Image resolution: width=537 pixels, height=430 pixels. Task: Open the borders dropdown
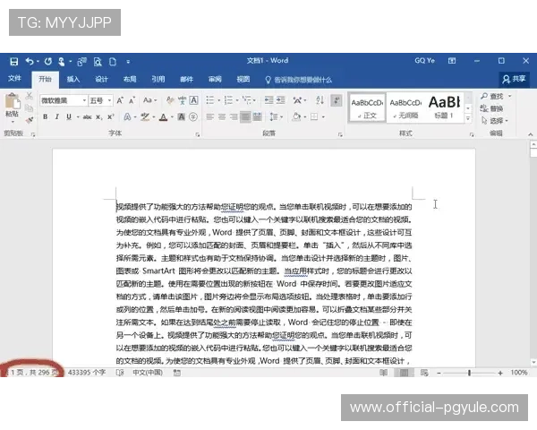[x=323, y=117]
